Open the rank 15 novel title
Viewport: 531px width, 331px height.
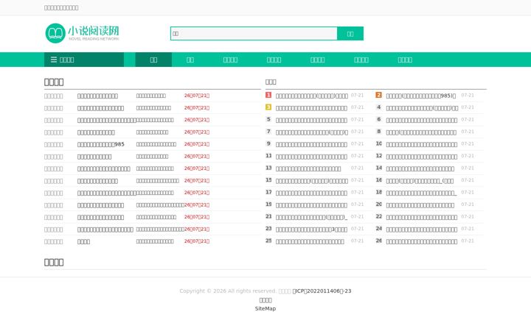click(312, 181)
